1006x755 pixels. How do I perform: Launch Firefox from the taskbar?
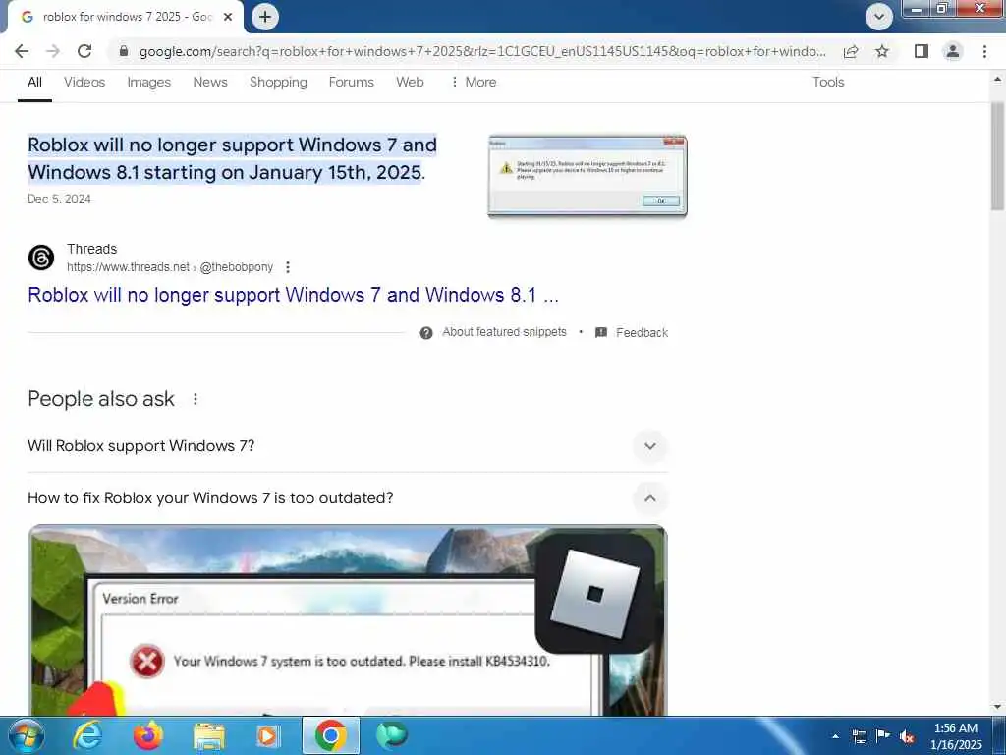click(148, 735)
